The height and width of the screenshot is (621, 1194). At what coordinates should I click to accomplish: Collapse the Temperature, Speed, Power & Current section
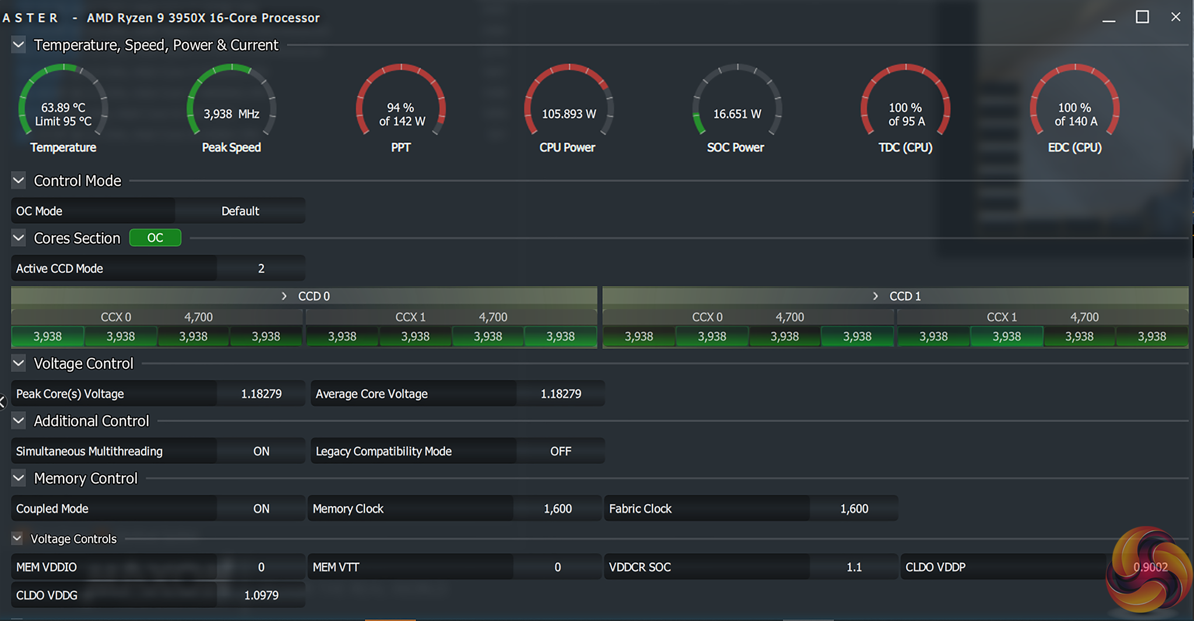tap(19, 45)
